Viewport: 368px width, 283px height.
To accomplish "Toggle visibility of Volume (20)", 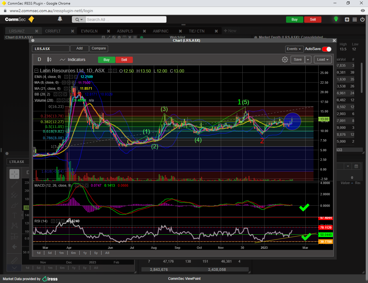I will point(59,100).
